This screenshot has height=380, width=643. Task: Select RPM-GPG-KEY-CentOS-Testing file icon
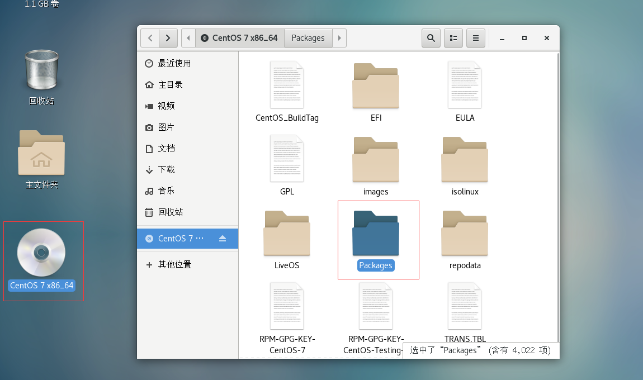point(376,306)
